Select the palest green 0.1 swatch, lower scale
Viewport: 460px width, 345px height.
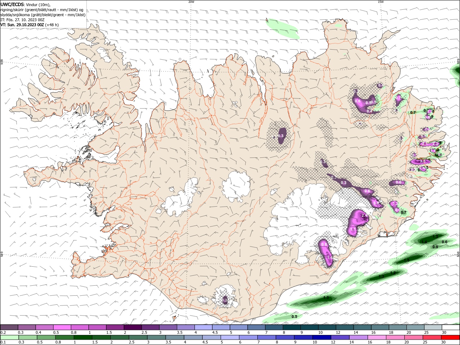click(x=9, y=337)
